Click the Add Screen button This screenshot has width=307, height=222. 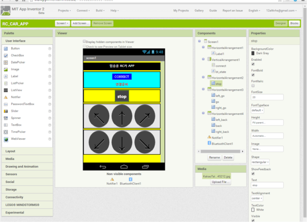point(81,23)
